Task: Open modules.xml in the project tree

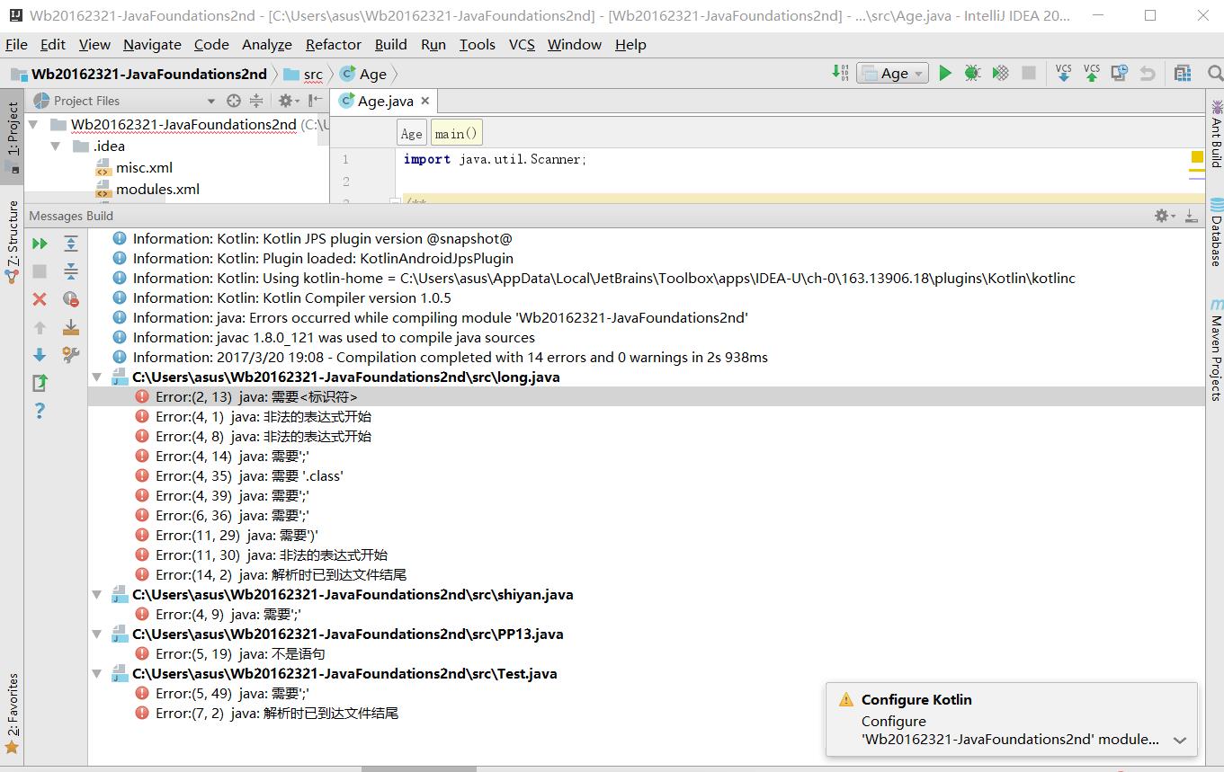Action: click(x=157, y=189)
